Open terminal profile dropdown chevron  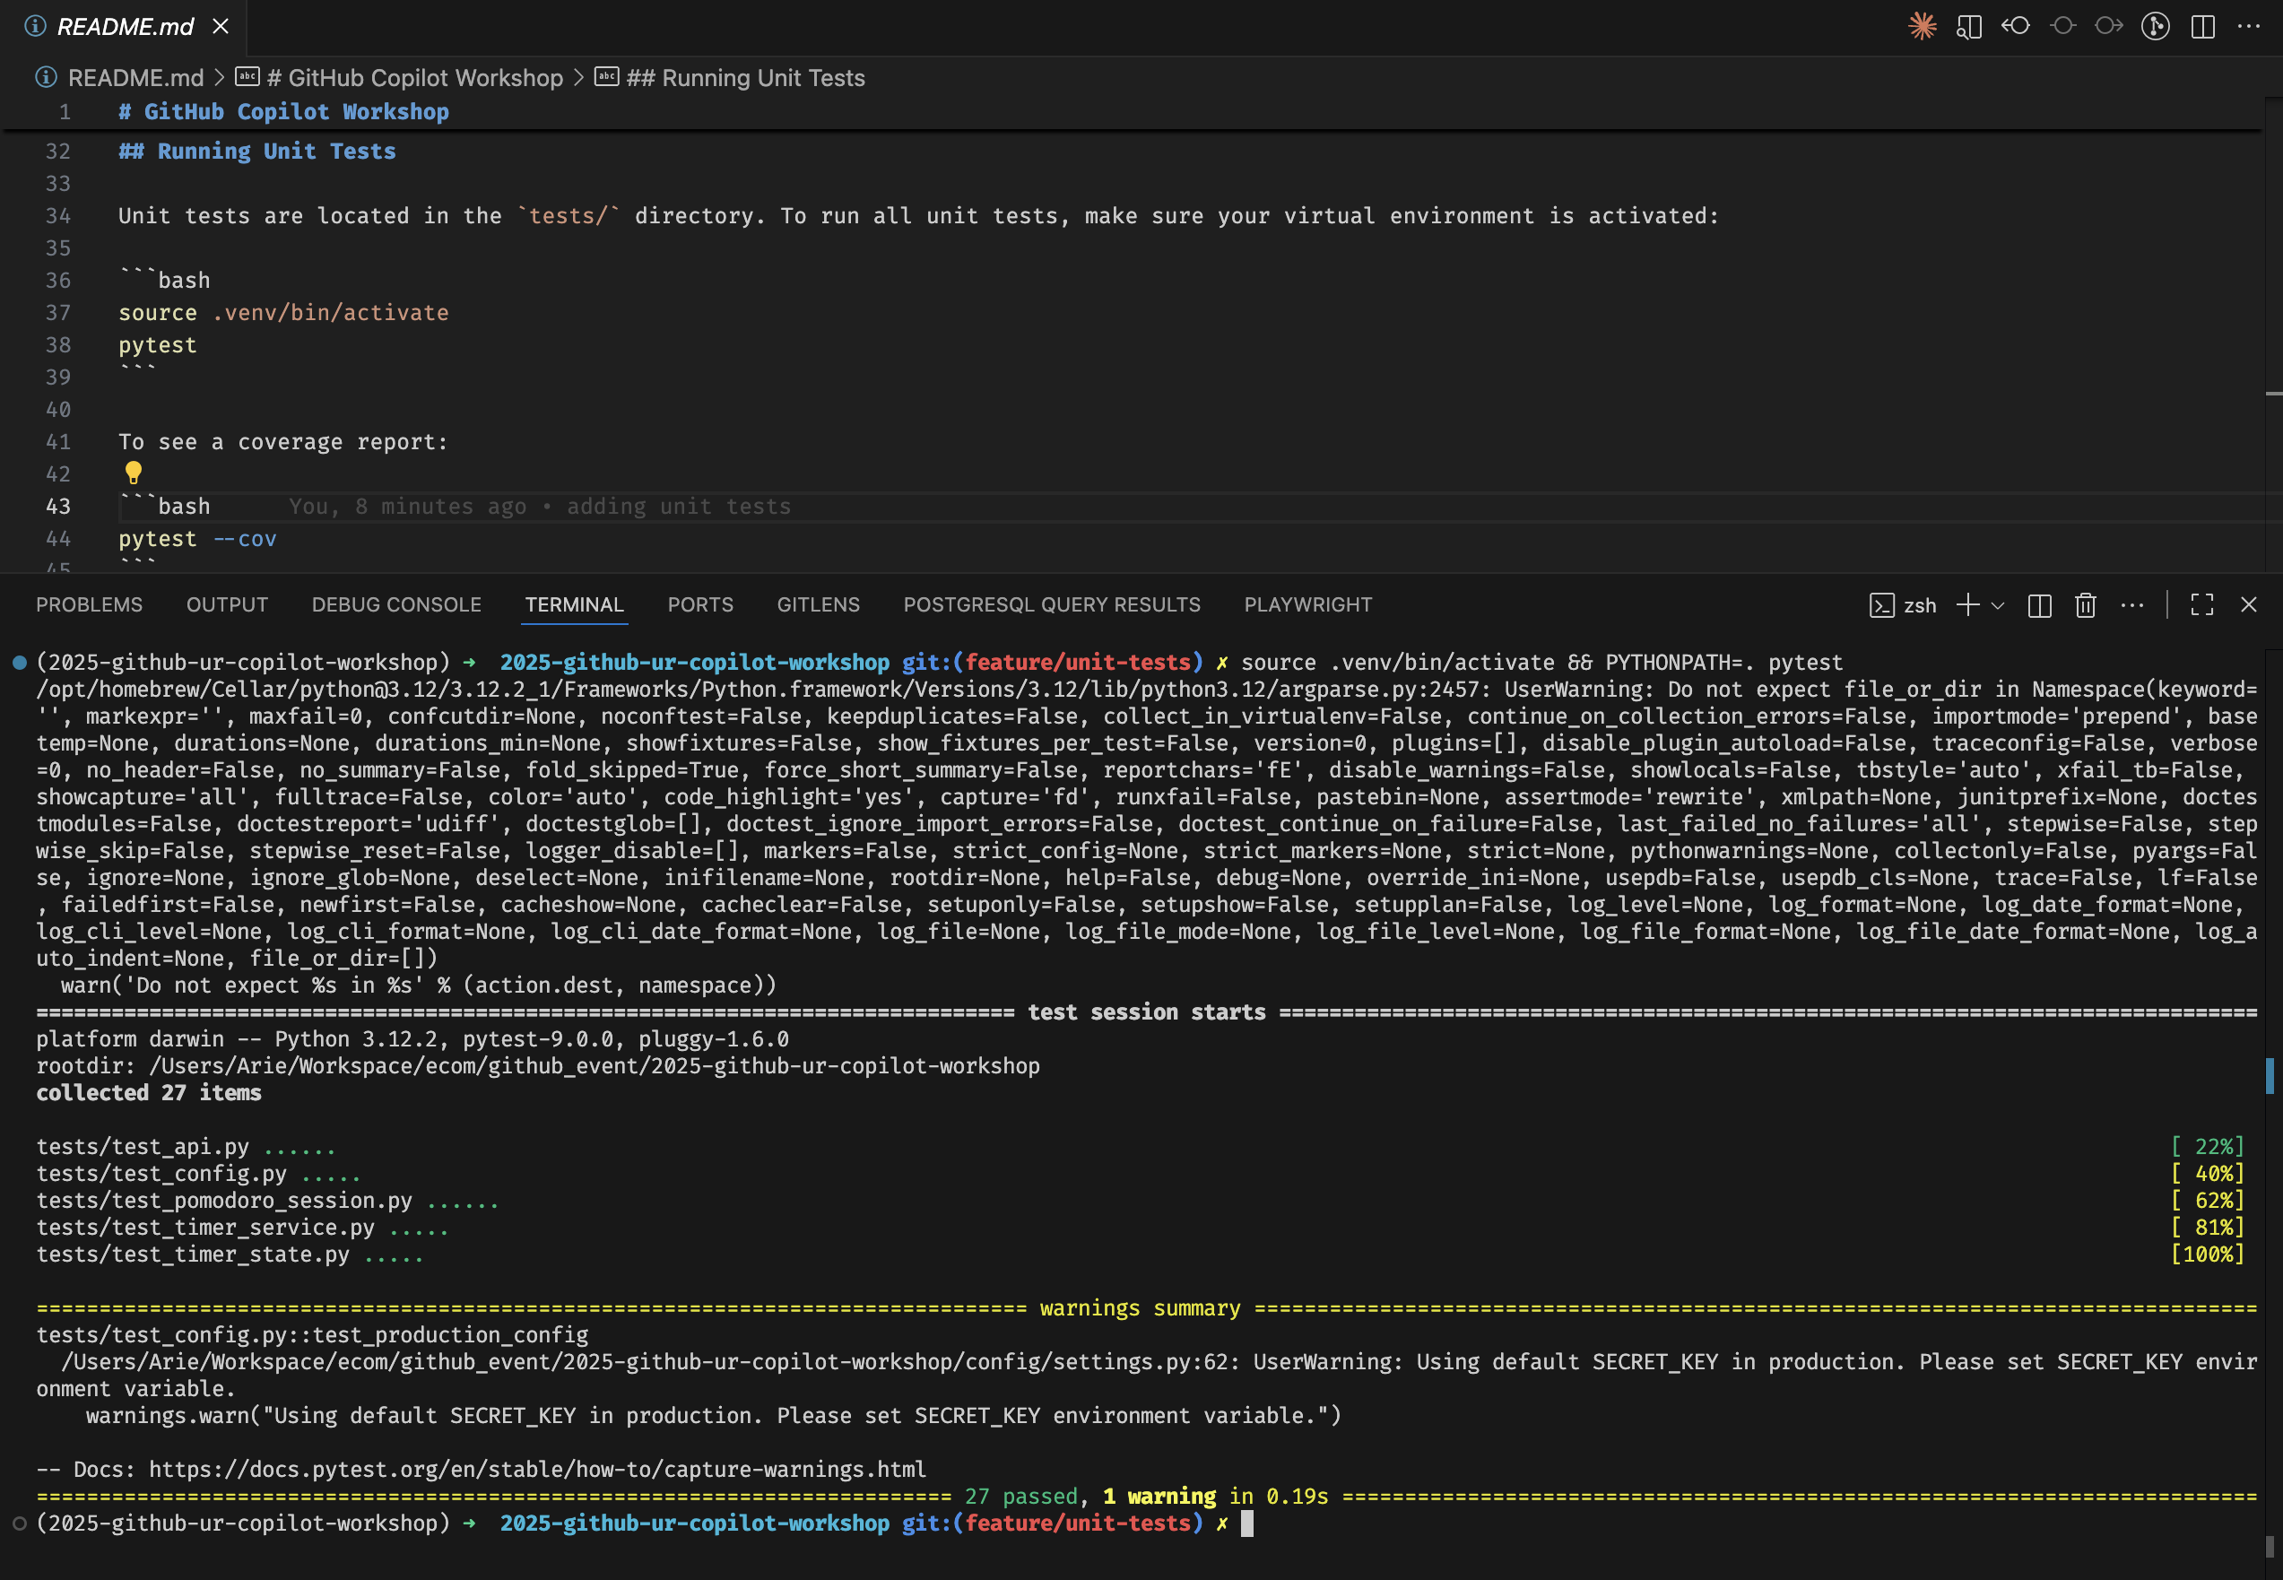(x=1998, y=605)
